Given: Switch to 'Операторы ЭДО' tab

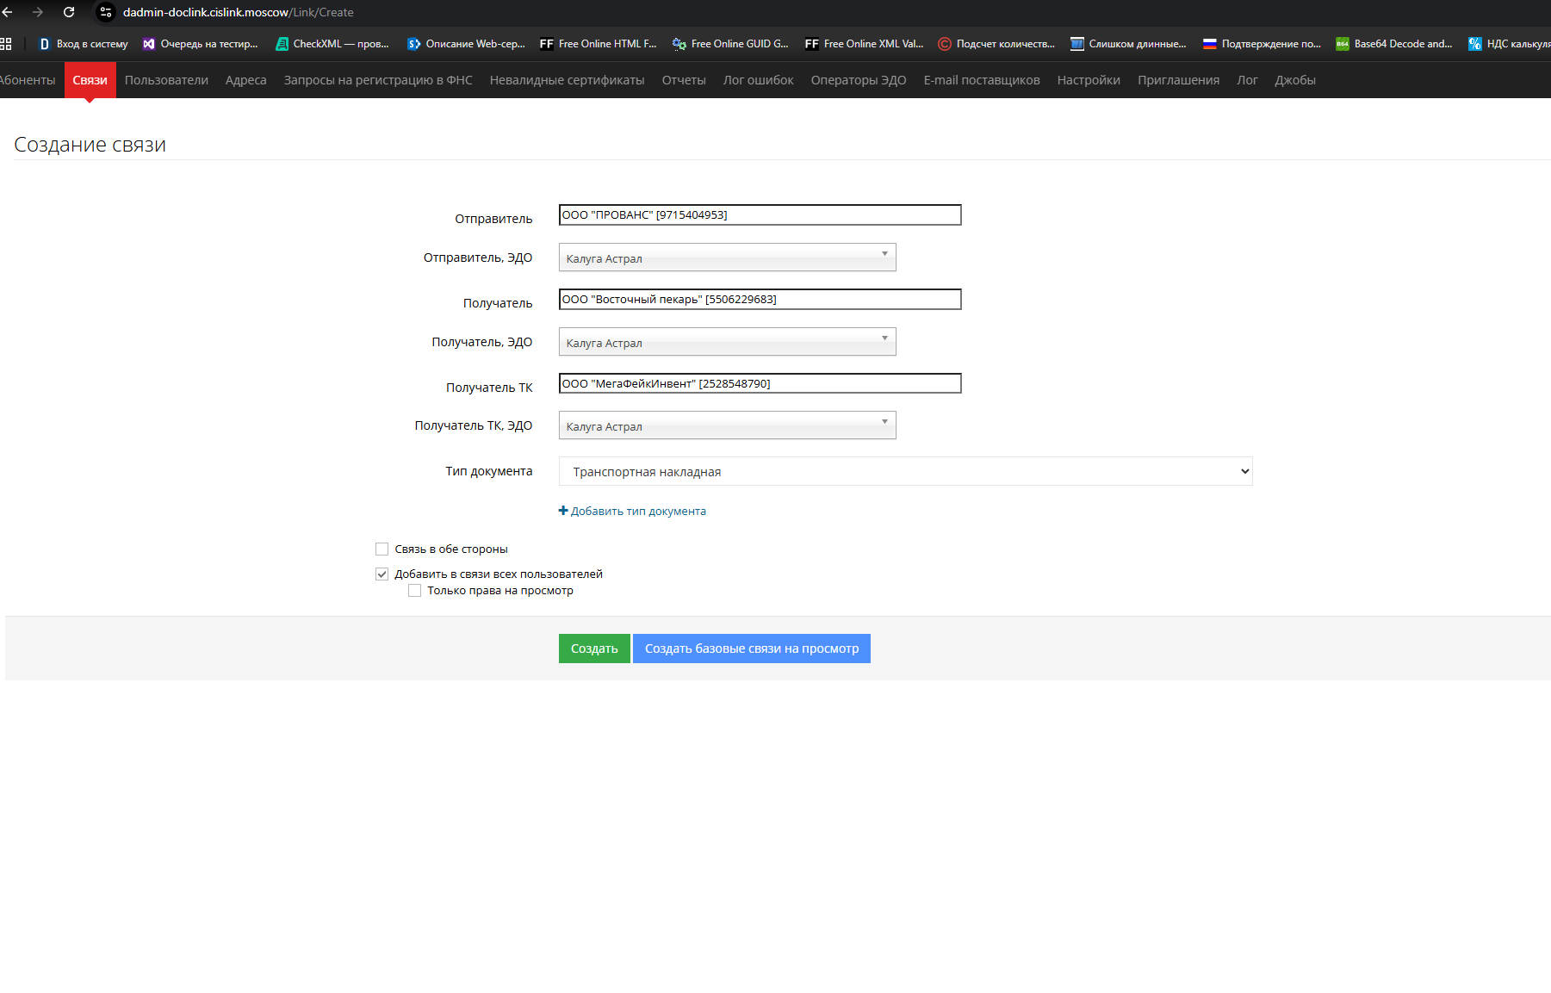Looking at the screenshot, I should click(859, 80).
